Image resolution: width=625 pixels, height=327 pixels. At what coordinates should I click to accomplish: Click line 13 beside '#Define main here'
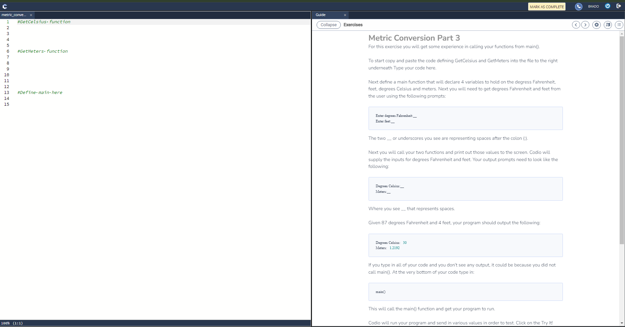click(x=39, y=92)
